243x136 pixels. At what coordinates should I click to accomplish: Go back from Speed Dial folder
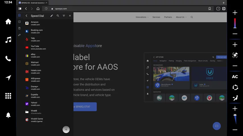26,16
